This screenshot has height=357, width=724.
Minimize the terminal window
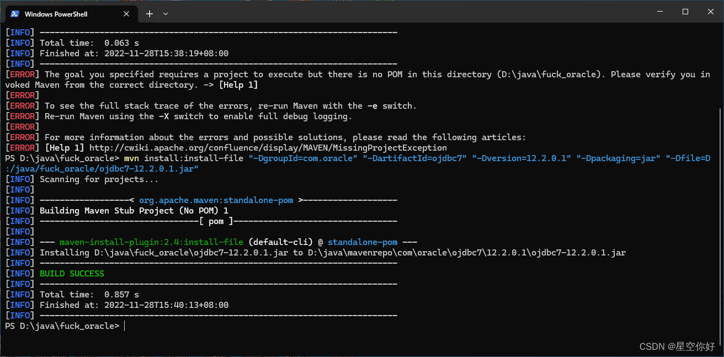659,12
